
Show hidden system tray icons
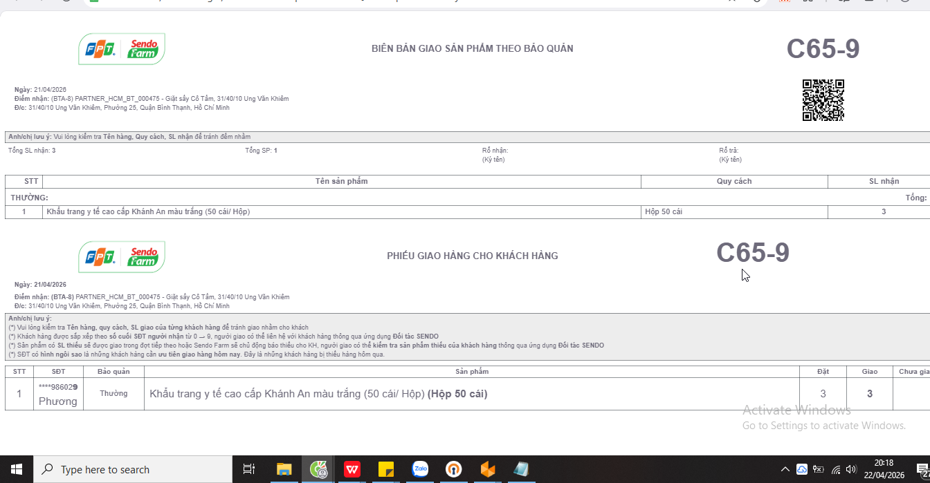point(785,470)
